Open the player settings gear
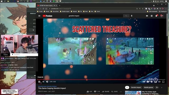 click(152, 82)
